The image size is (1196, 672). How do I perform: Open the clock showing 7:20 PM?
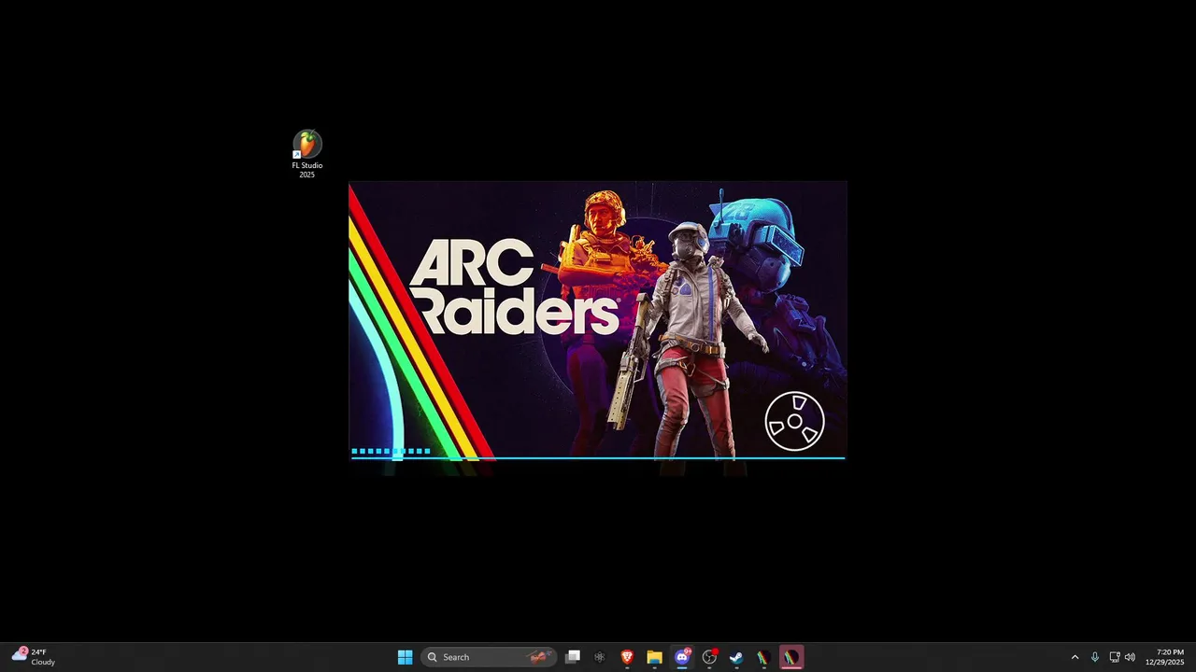click(x=1164, y=657)
